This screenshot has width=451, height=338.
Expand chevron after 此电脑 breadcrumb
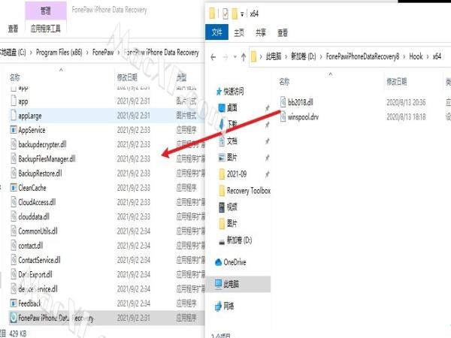click(x=286, y=56)
